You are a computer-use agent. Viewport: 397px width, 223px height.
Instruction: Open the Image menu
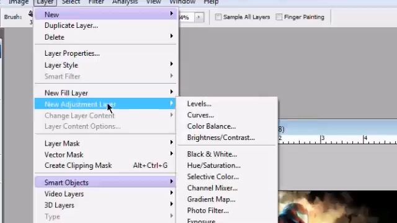tap(19, 2)
